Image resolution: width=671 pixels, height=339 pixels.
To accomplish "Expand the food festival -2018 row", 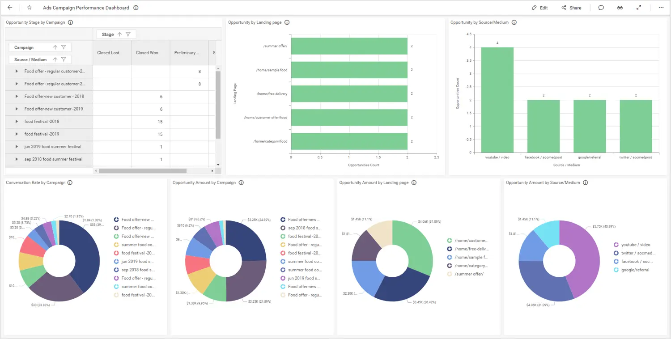I will click(17, 122).
